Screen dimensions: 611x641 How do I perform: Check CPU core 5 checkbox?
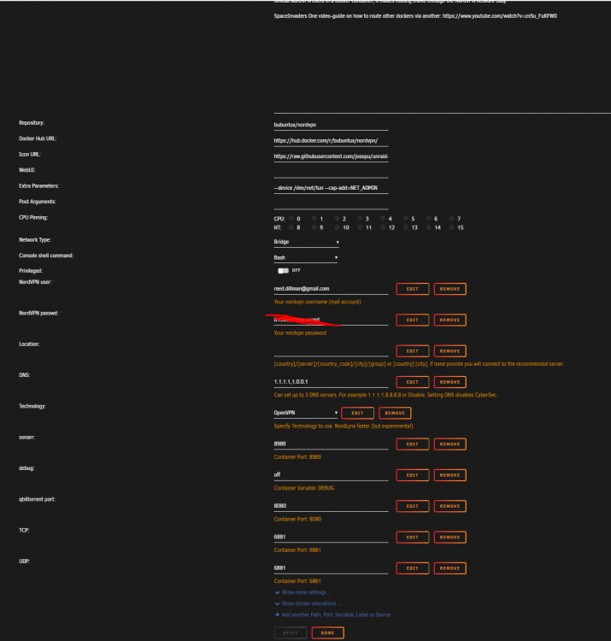406,219
